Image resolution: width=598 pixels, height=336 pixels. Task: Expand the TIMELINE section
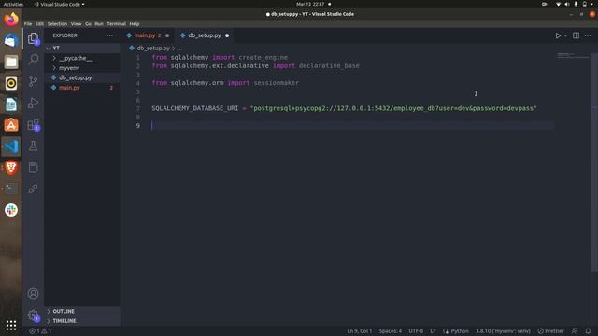(x=82, y=321)
